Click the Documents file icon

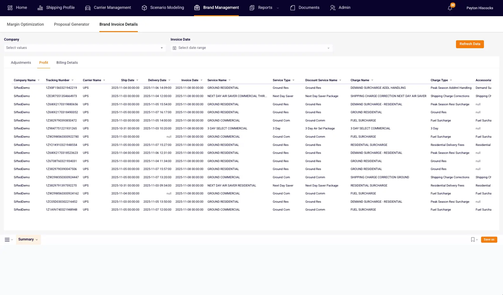click(x=292, y=8)
